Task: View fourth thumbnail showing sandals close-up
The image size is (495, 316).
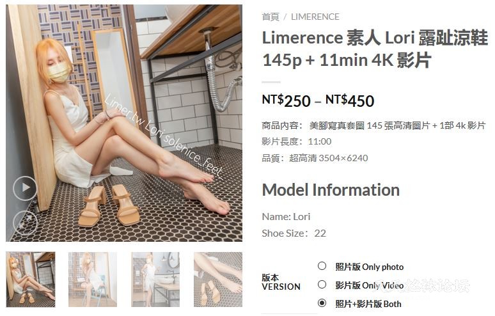Action: click(218, 280)
